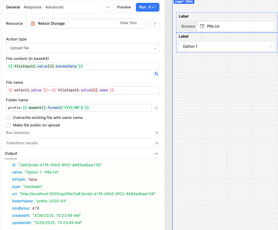Enable Make file public on upload
Image resolution: width=278 pixels, height=230 pixels.
[x=8, y=125]
